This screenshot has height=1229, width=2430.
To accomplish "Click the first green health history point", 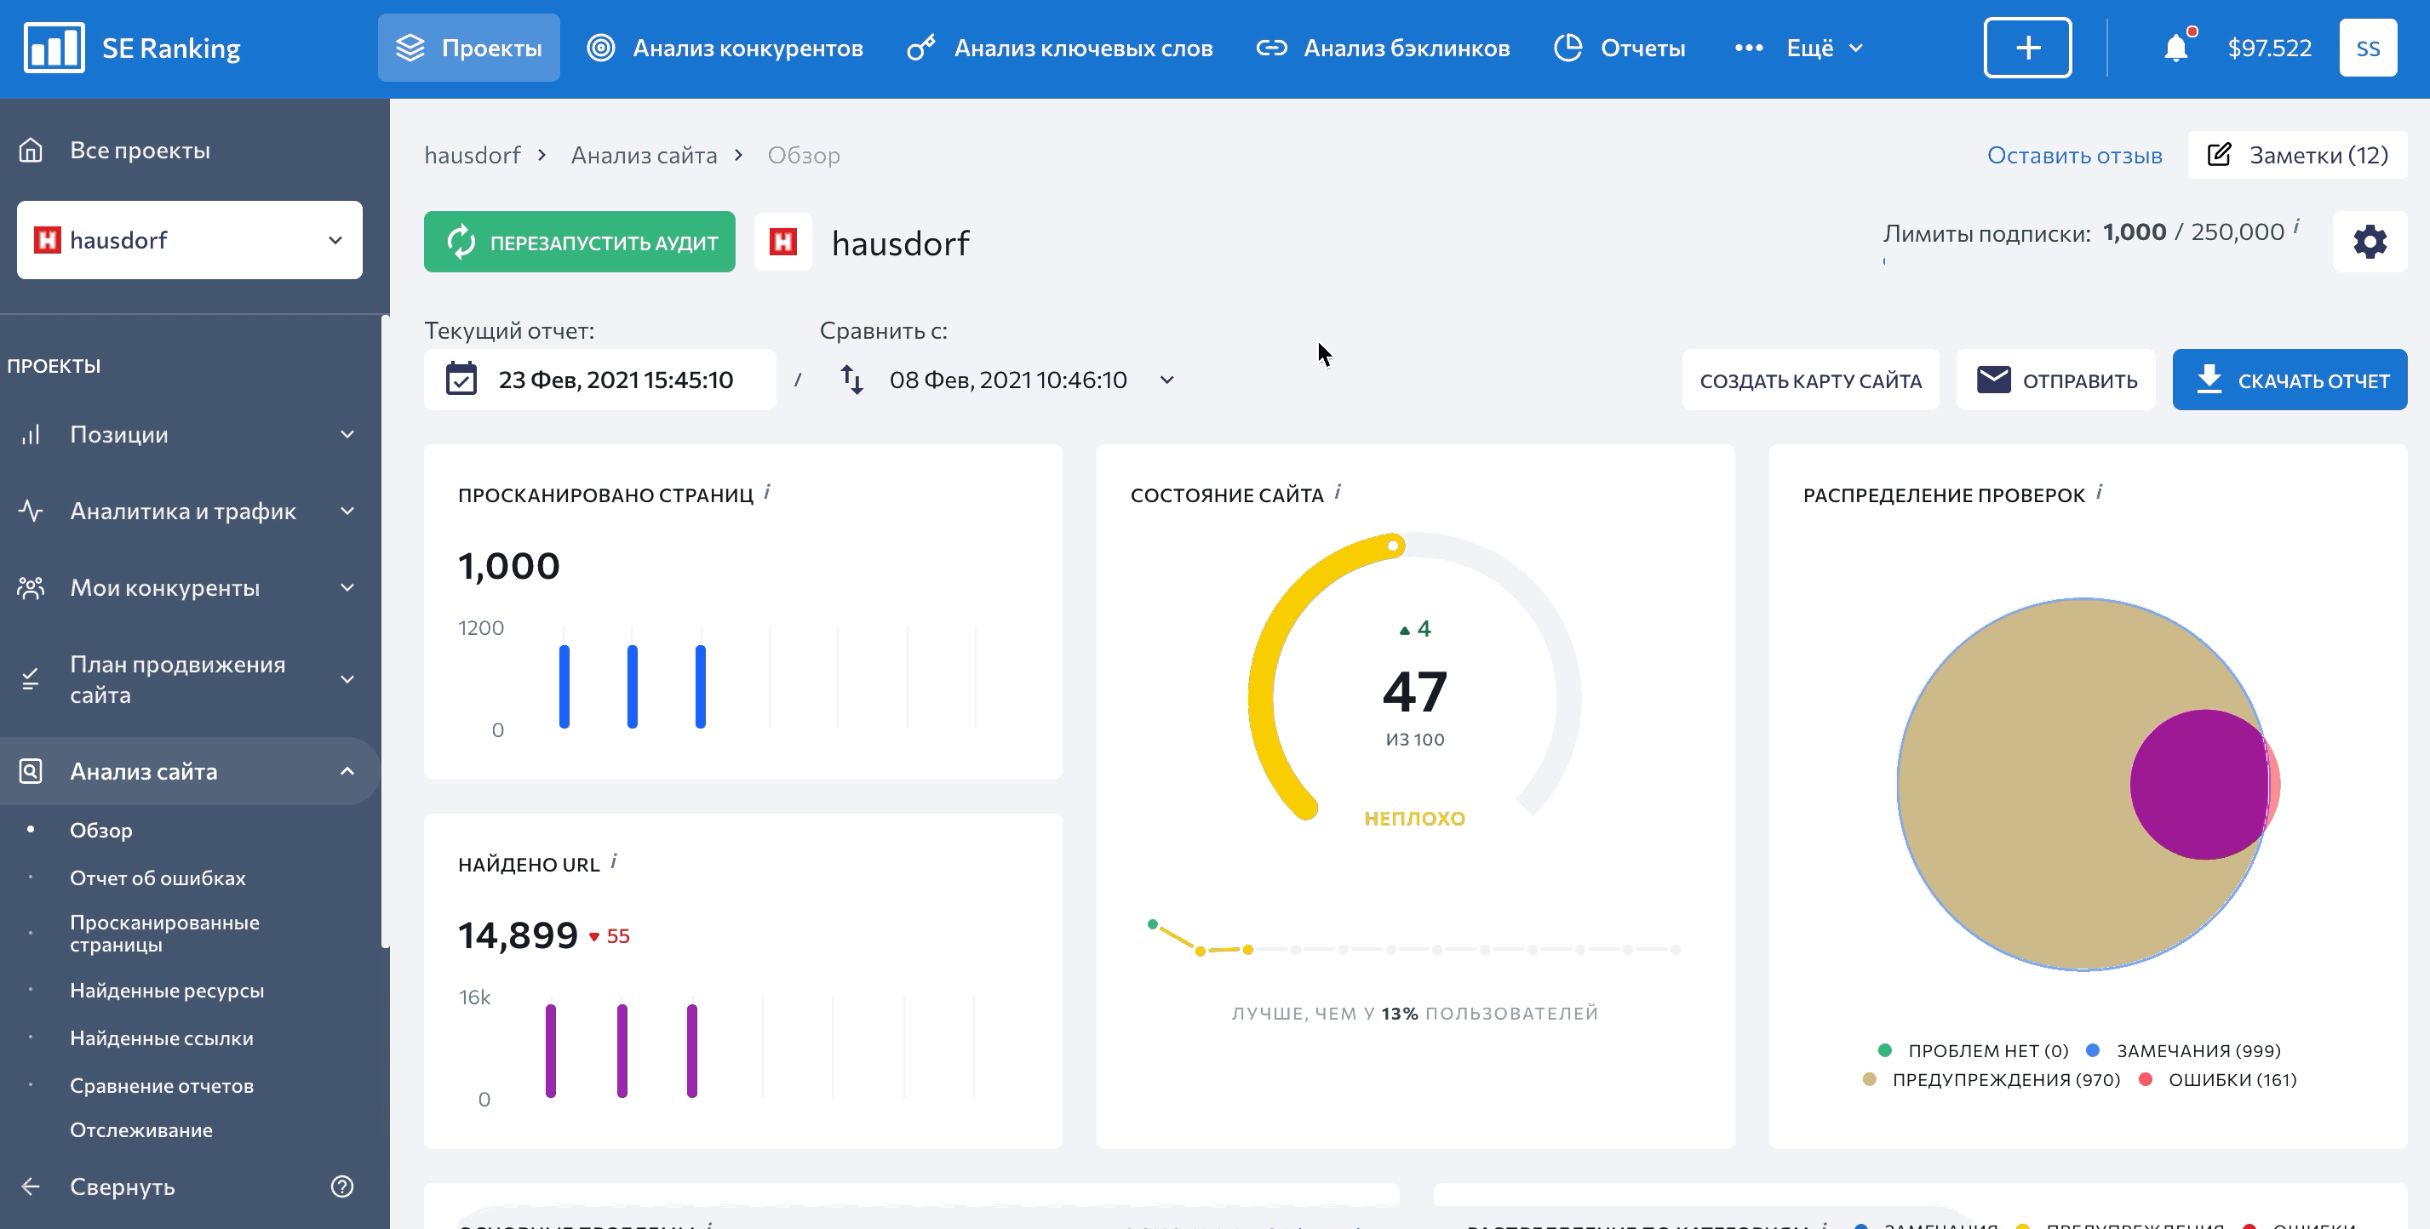I will [x=1152, y=923].
